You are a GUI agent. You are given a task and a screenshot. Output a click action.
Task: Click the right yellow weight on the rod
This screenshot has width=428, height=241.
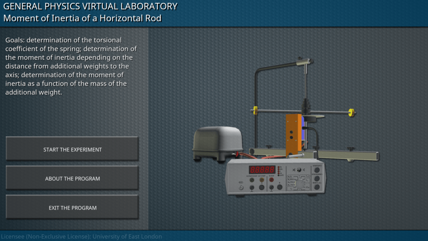[352, 112]
